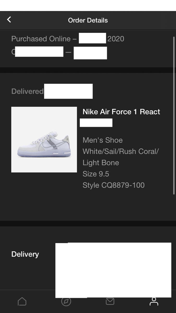The width and height of the screenshot is (176, 313).
Task: Select the Men's Shoe description line
Action: coord(102,140)
